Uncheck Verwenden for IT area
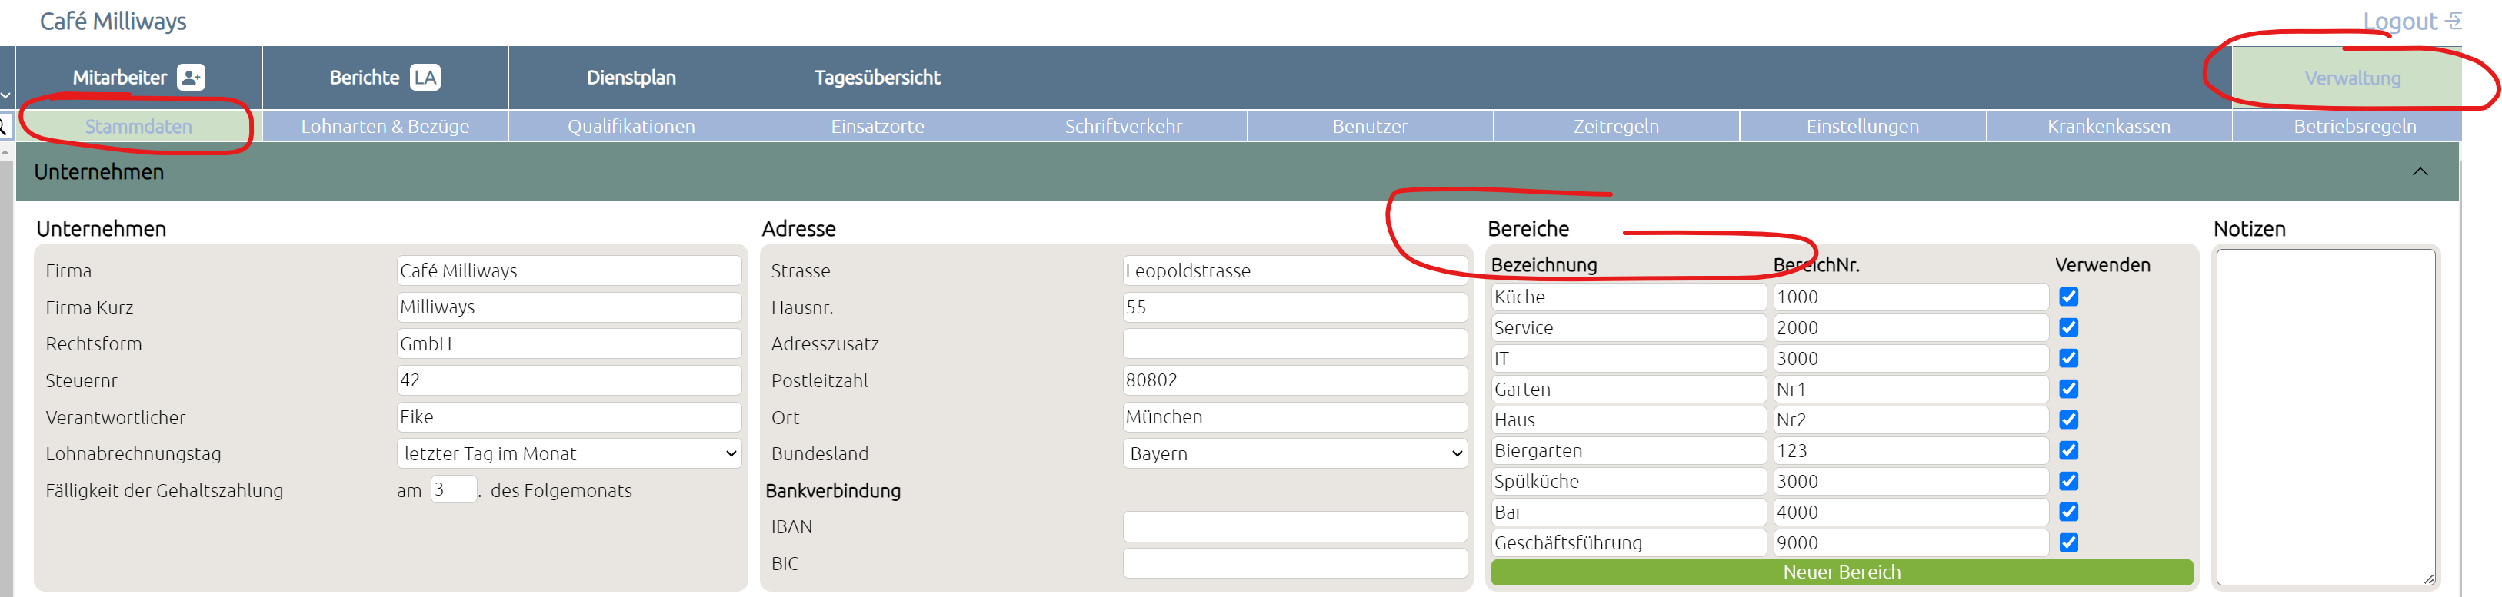Viewport: 2502px width, 597px height. tap(2069, 358)
